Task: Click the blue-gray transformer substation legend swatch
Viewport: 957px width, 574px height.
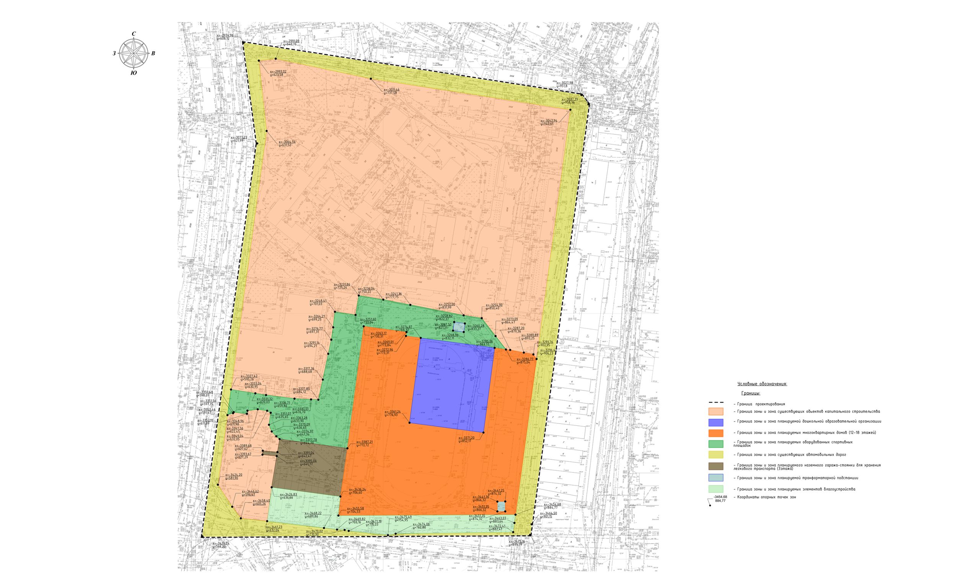Action: (716, 478)
